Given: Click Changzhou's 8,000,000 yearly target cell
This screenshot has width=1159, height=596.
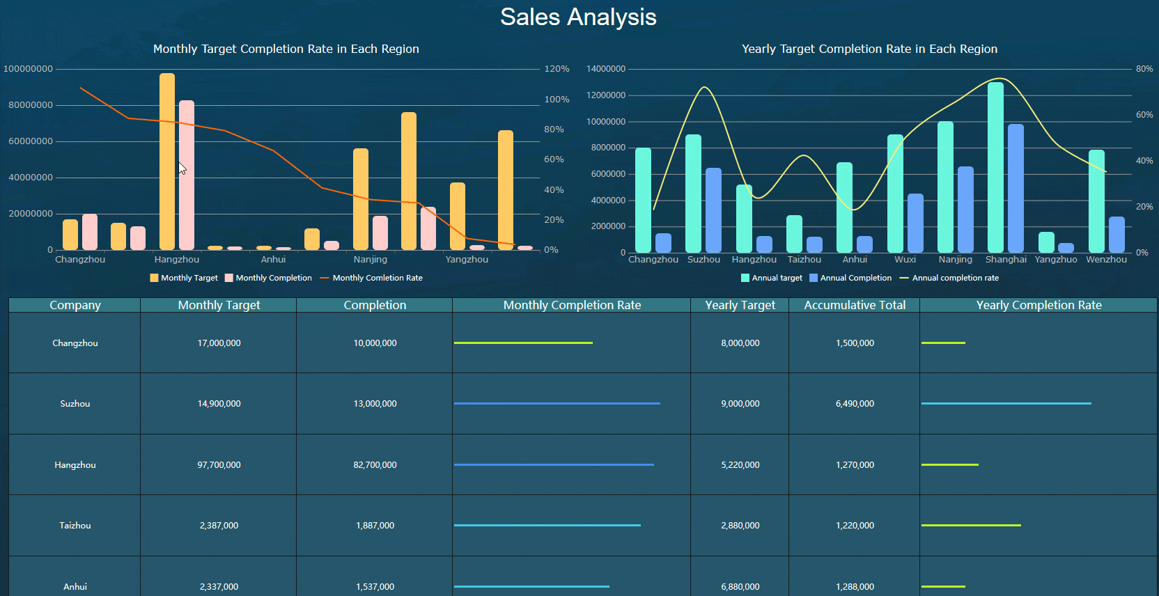Looking at the screenshot, I should [x=740, y=343].
